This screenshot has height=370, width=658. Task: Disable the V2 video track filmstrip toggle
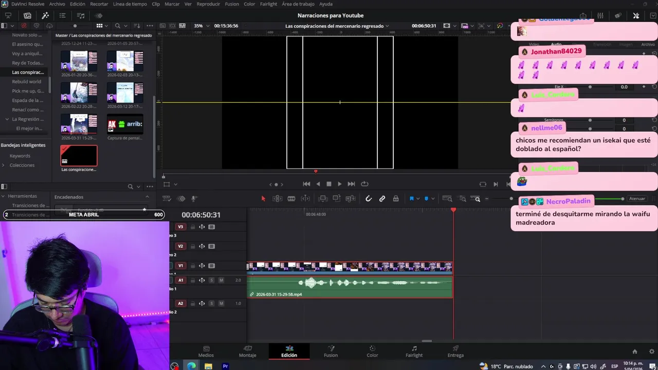(x=211, y=246)
